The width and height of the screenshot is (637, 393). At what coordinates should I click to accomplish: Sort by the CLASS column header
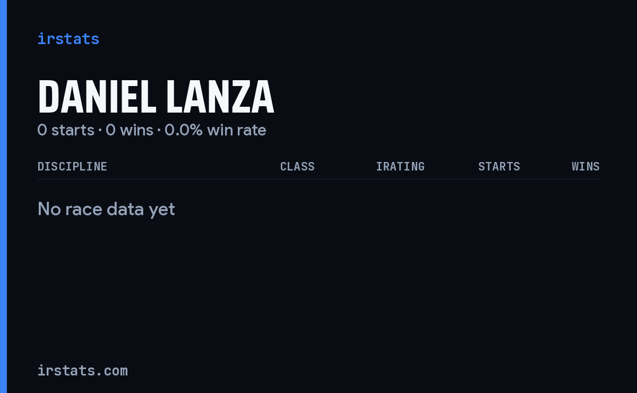[x=297, y=166]
